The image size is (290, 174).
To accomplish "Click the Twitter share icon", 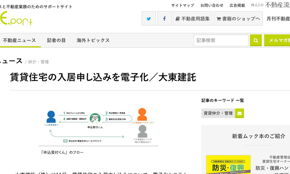I will pyautogui.click(x=149, y=18).
